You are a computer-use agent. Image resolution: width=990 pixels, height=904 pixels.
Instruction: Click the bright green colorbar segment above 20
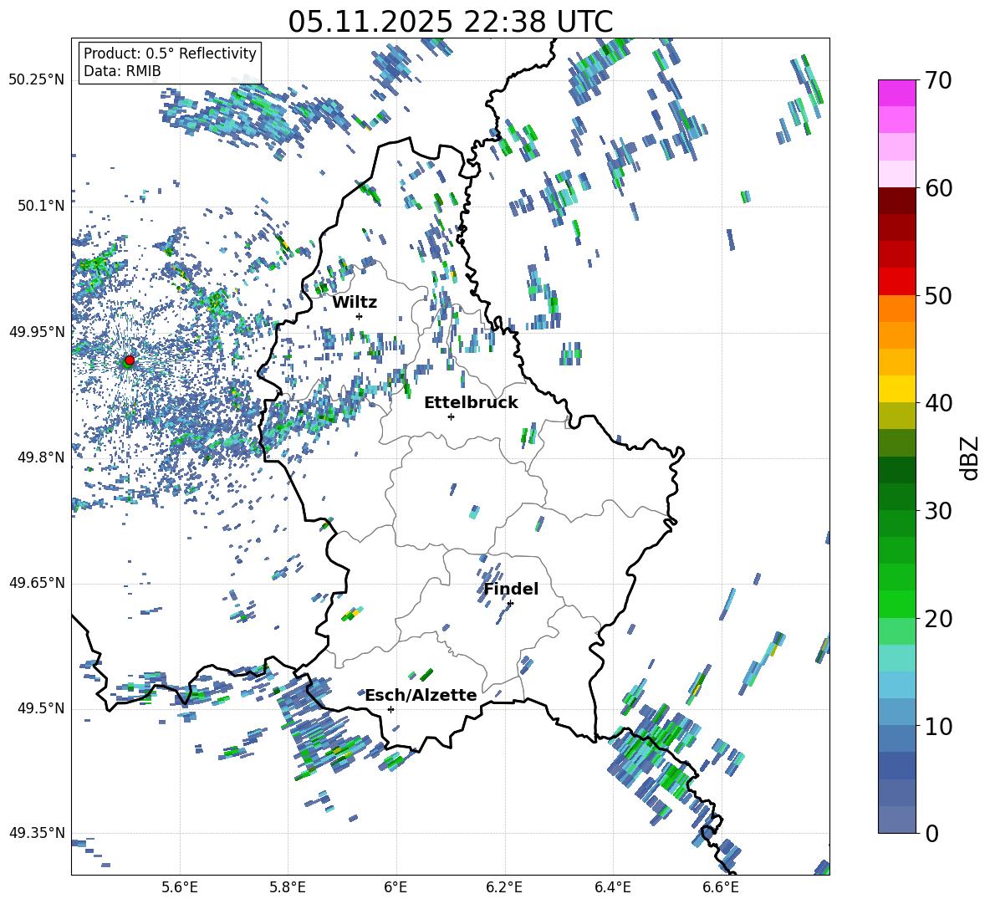(896, 604)
